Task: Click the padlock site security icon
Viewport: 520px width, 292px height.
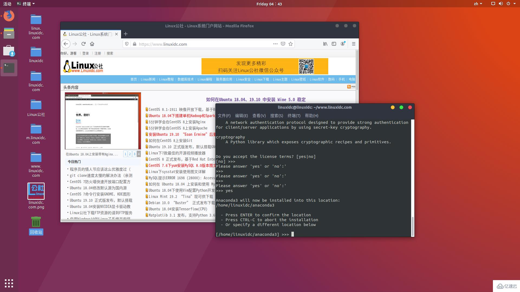Action: pos(135,44)
